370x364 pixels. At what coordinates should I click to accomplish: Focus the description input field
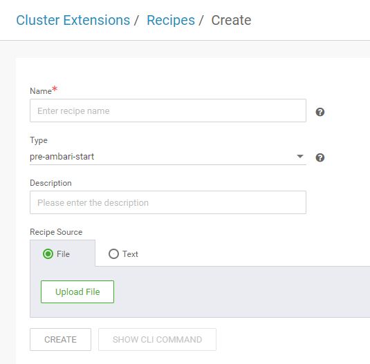pyautogui.click(x=168, y=202)
